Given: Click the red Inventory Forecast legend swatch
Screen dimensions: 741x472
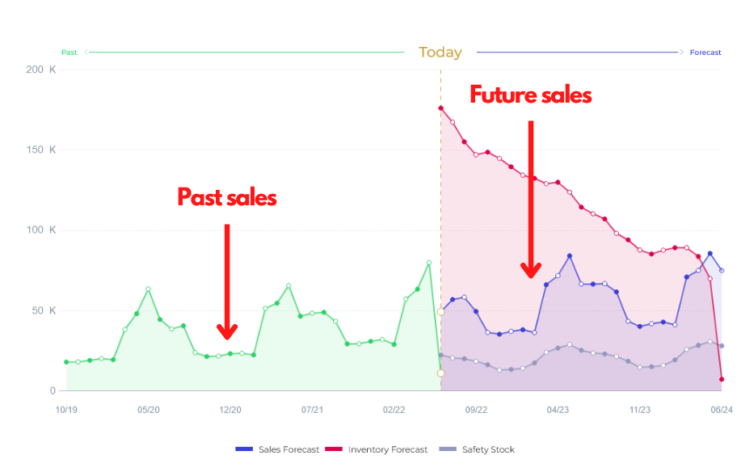Looking at the screenshot, I should 334,449.
